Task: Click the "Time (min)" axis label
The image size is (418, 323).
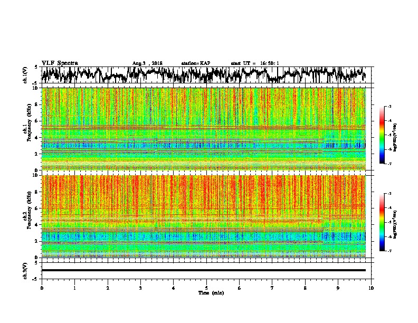Action: coord(211,293)
